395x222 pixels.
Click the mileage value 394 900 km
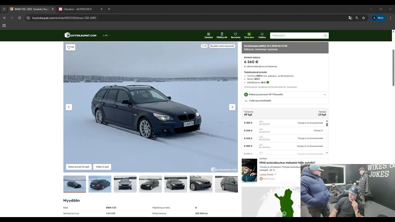[201, 213]
